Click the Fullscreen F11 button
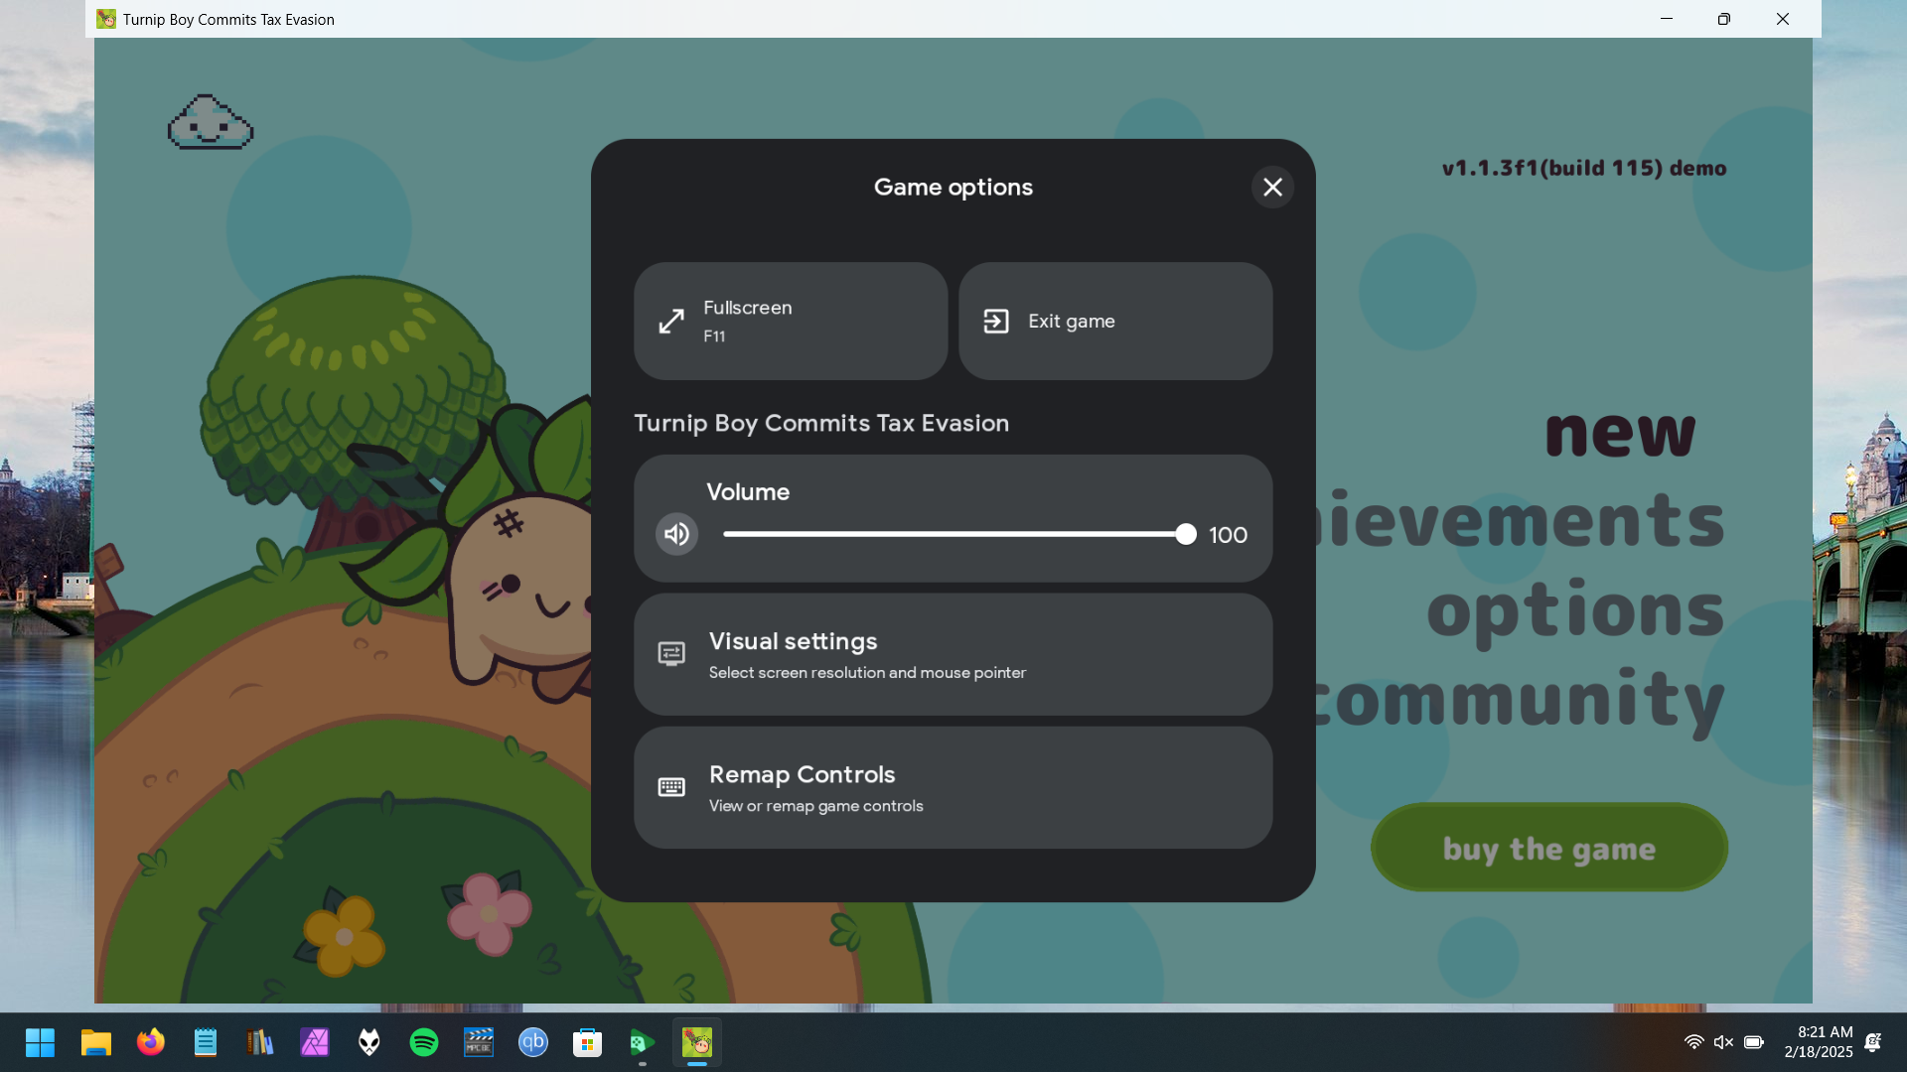1907x1072 pixels. click(791, 321)
